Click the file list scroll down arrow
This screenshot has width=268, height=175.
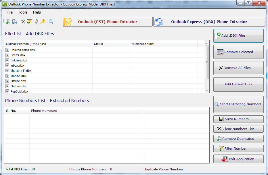point(207,91)
